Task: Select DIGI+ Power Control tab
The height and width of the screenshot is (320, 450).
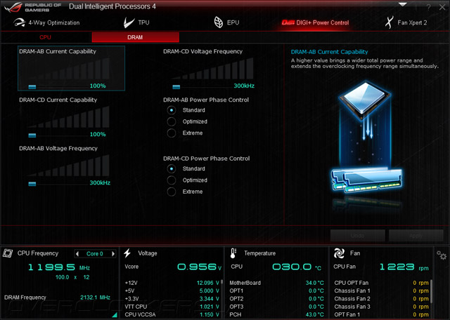Action: point(315,22)
